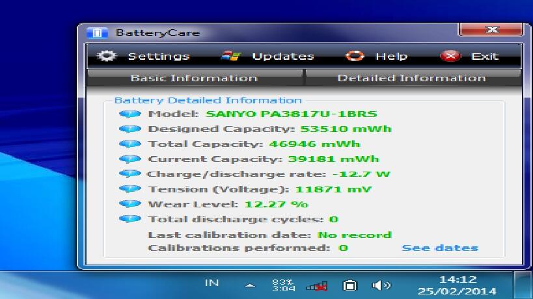Click the Last calibration date label
This screenshot has width=533, height=299.
click(230, 235)
